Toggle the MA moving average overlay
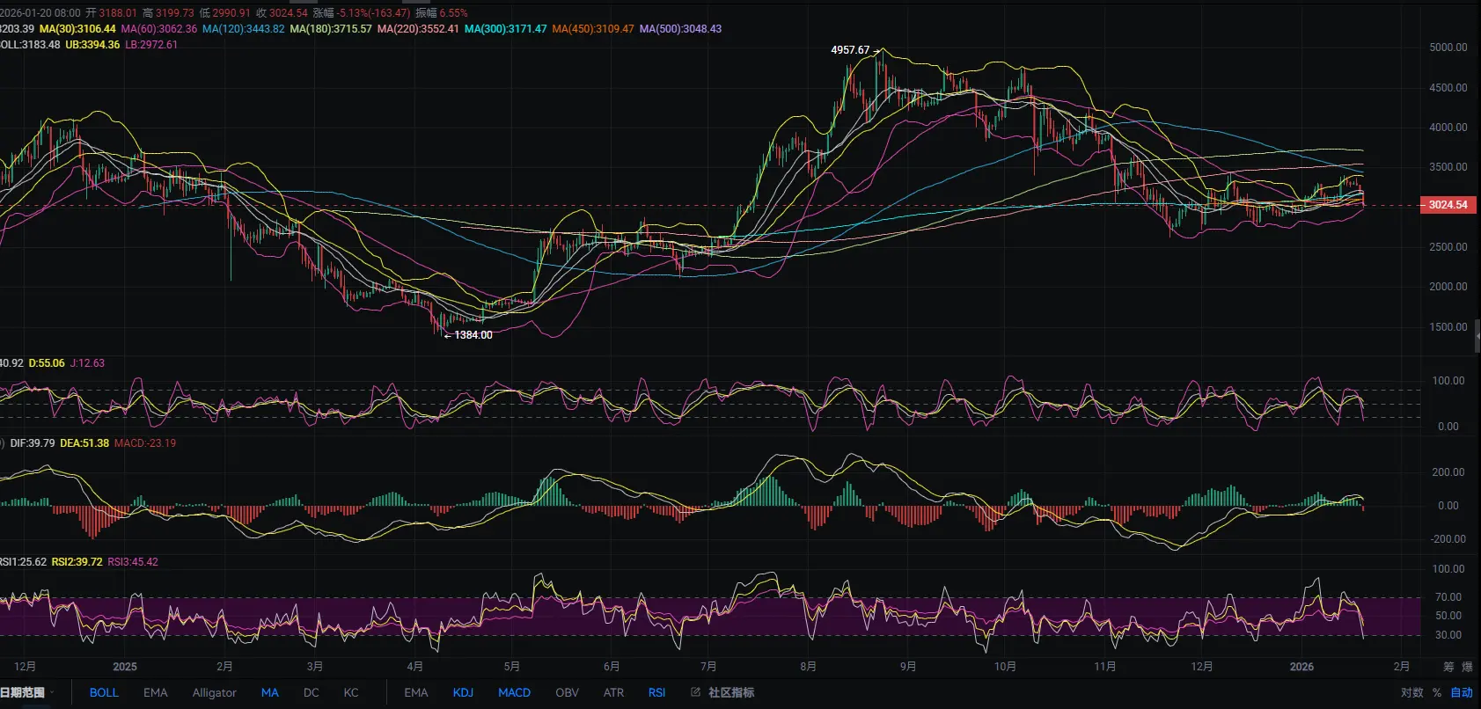This screenshot has height=709, width=1481. pyautogui.click(x=270, y=692)
